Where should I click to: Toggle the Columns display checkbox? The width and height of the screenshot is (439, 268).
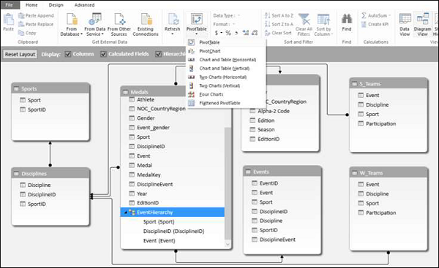coord(68,54)
